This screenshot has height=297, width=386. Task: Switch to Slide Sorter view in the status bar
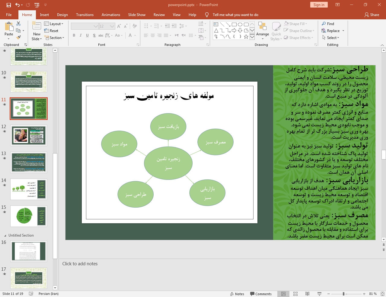(x=295, y=294)
